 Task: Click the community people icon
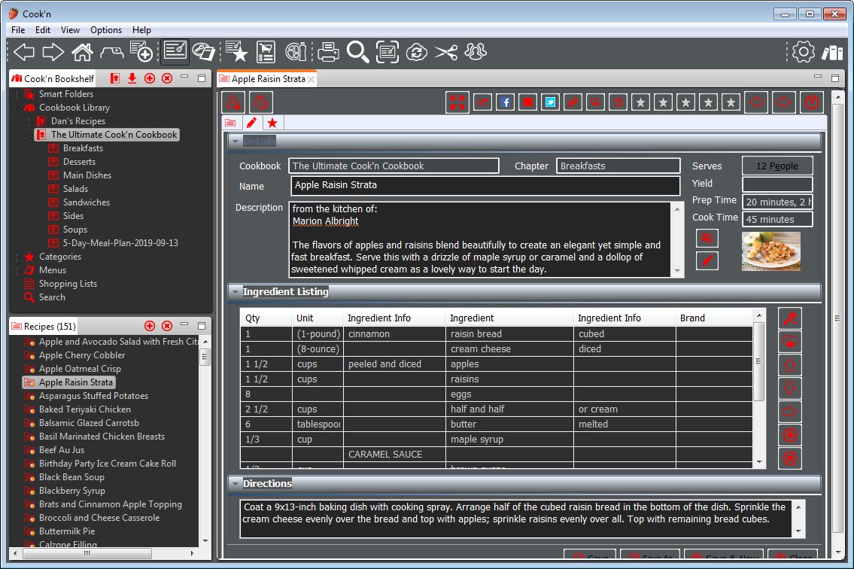(476, 52)
